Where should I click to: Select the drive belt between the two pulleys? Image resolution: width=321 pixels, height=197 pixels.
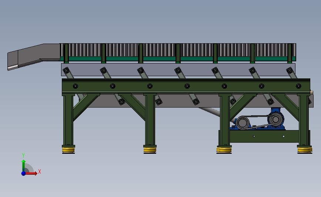[x=259, y=122]
